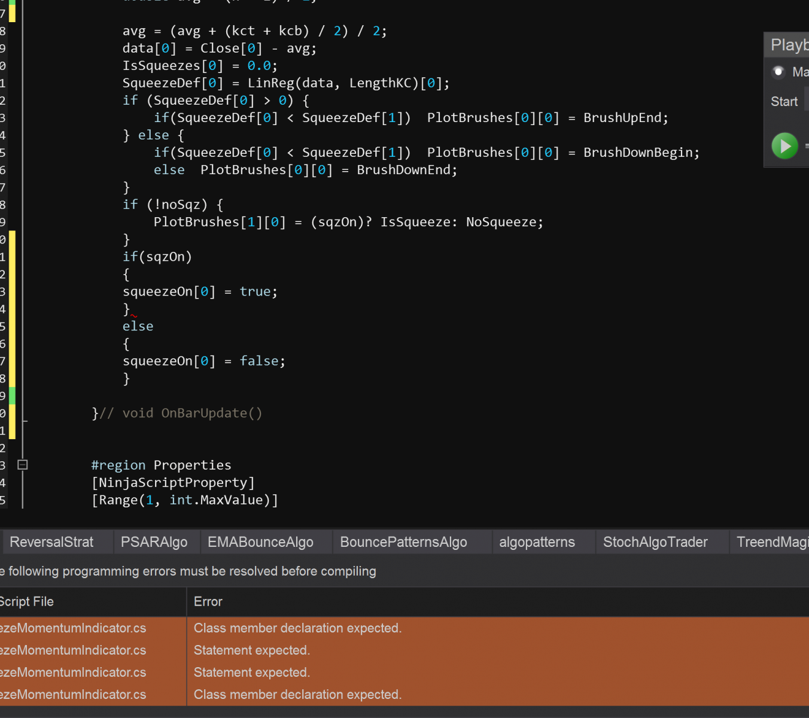The image size is (809, 718).
Task: Select the bottom 'Class member declaration expected.' error
Action: point(404,695)
